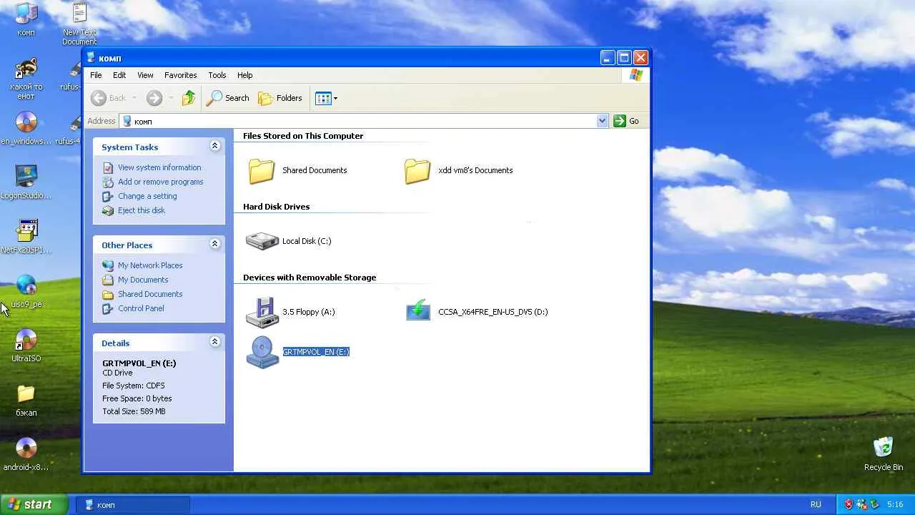Collapse the Details panel
Viewport: 915px width, 515px height.
(214, 342)
